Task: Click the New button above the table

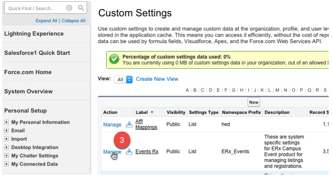Action: [x=254, y=102]
